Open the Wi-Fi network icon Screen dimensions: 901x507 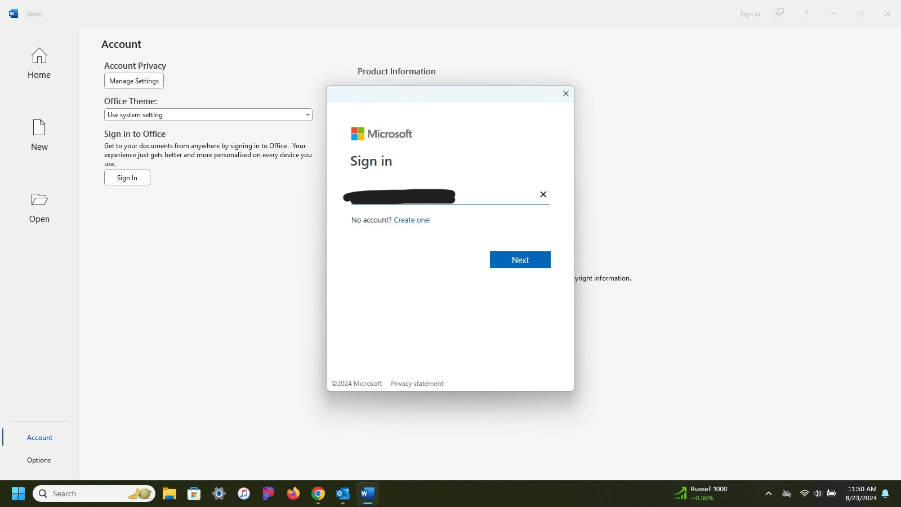pos(804,493)
